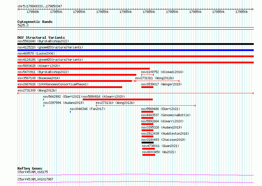Open the nsv4738011 (Quan2021) label
Image resolution: width=262 pixels, height=186 pixels.
[160, 146]
